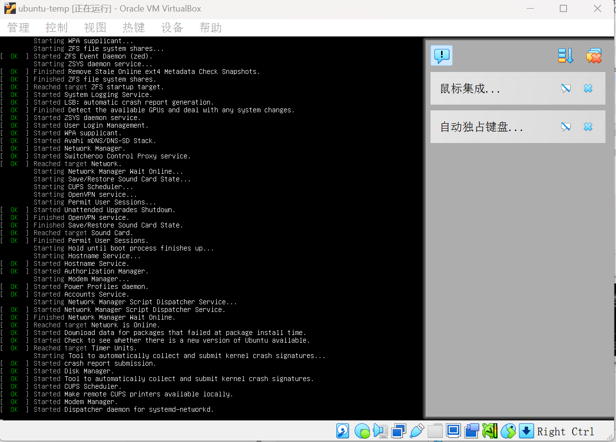The height and width of the screenshot is (442, 616).
Task: Click the line 'Started Disk Manager.'
Action: (74, 371)
